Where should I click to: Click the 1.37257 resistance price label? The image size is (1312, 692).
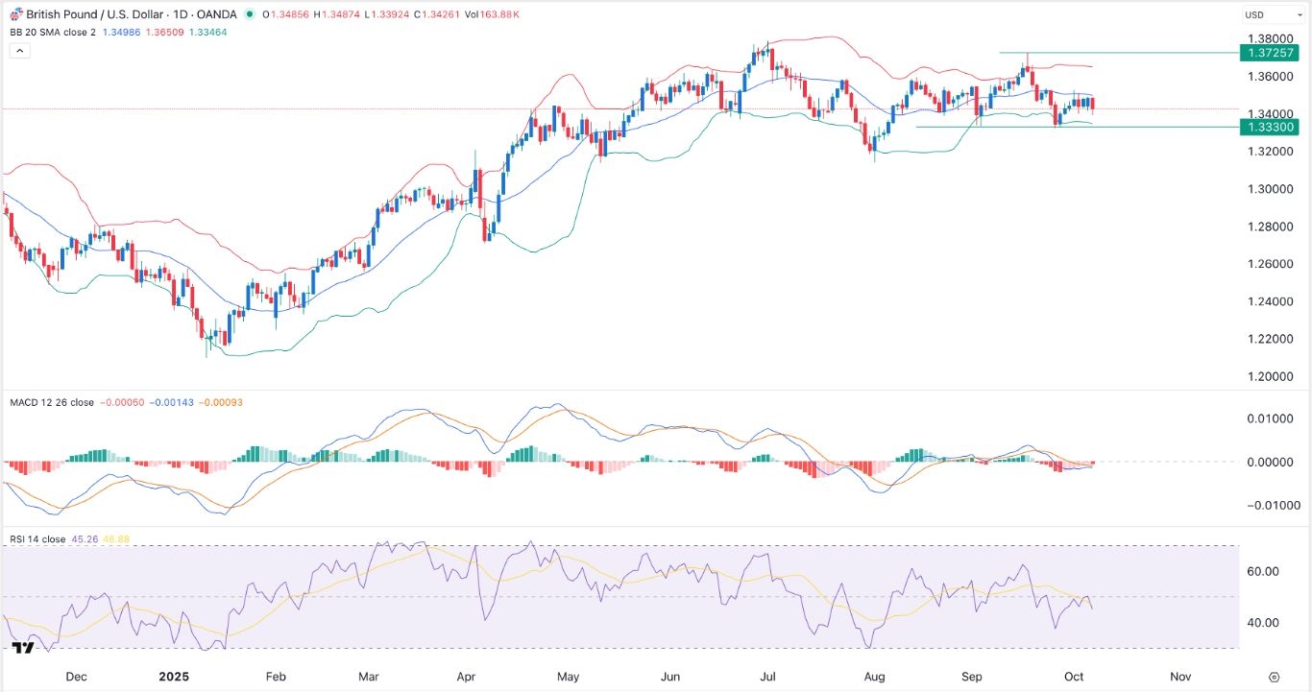1270,53
